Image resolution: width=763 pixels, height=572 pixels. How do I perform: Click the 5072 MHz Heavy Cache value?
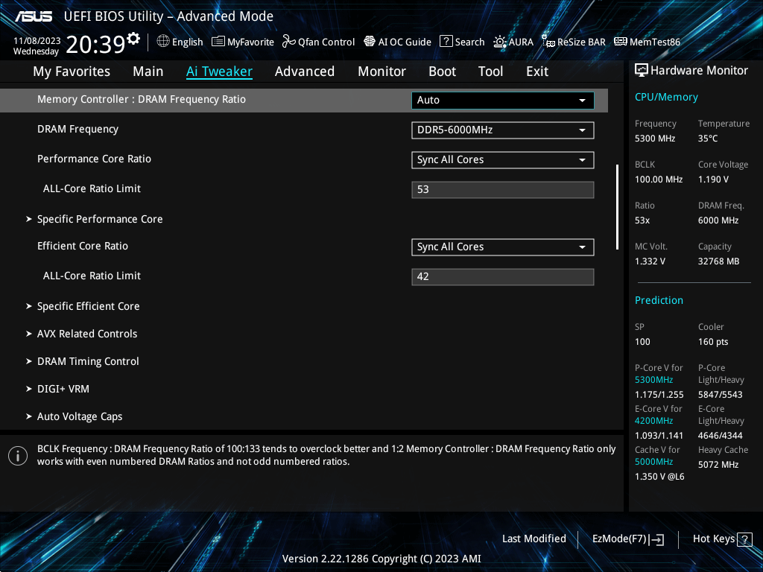tap(718, 465)
